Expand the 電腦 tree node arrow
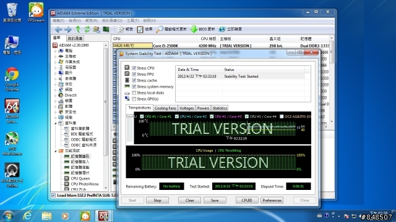 (x=56, y=51)
